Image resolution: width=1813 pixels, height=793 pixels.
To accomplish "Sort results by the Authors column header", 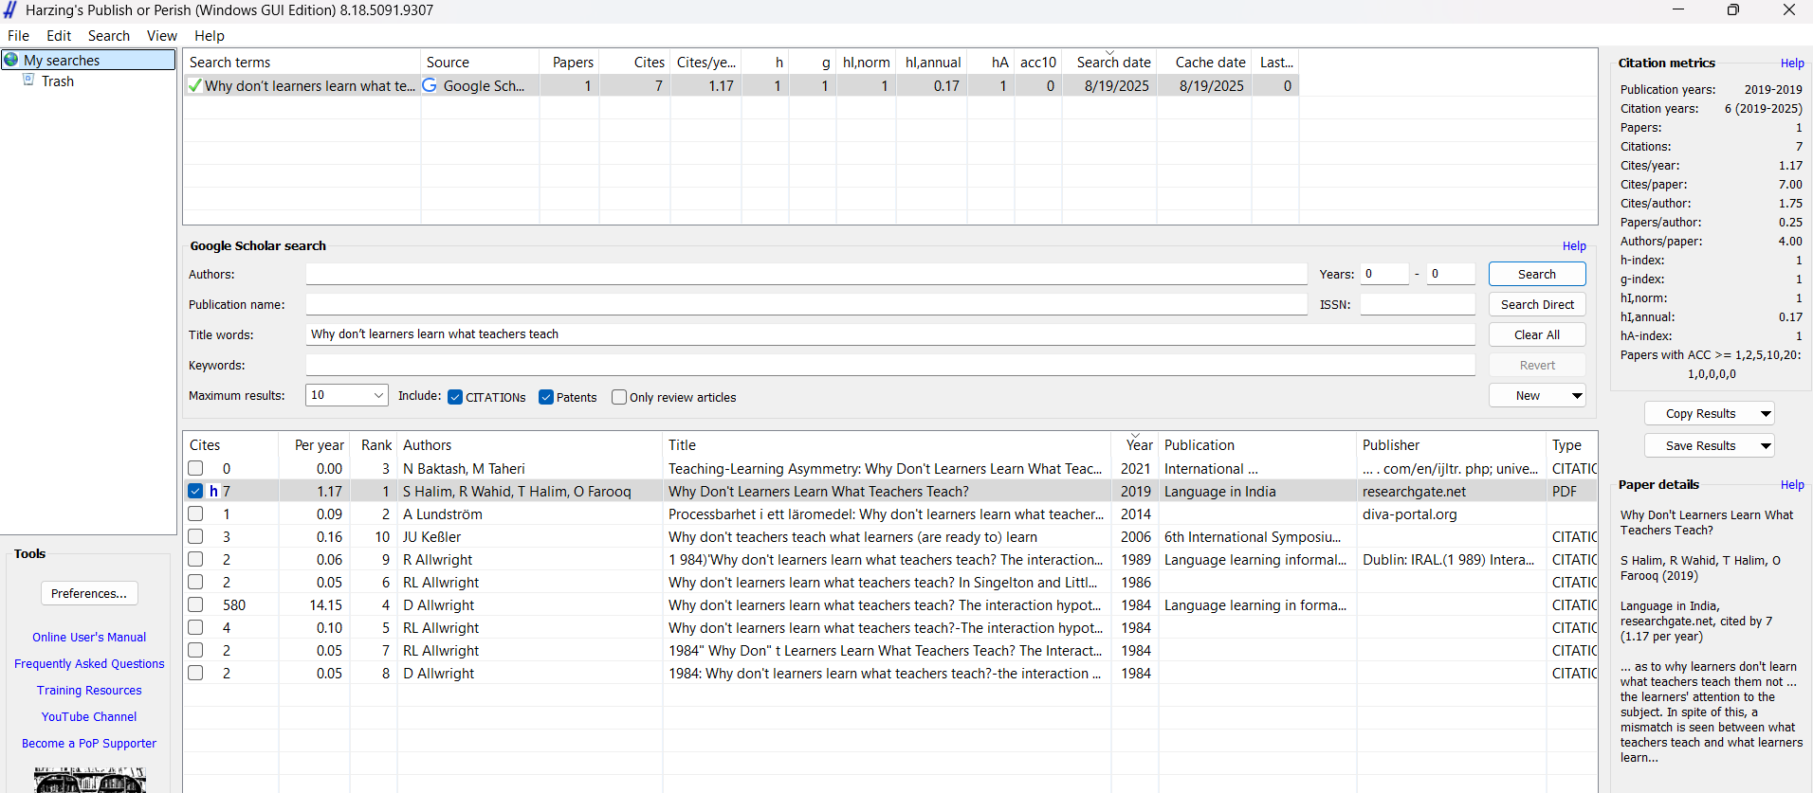I will [529, 445].
